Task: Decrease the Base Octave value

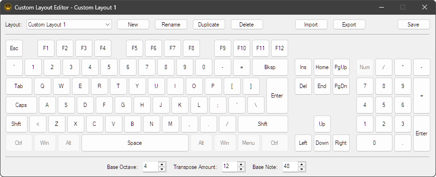Action: point(162,169)
